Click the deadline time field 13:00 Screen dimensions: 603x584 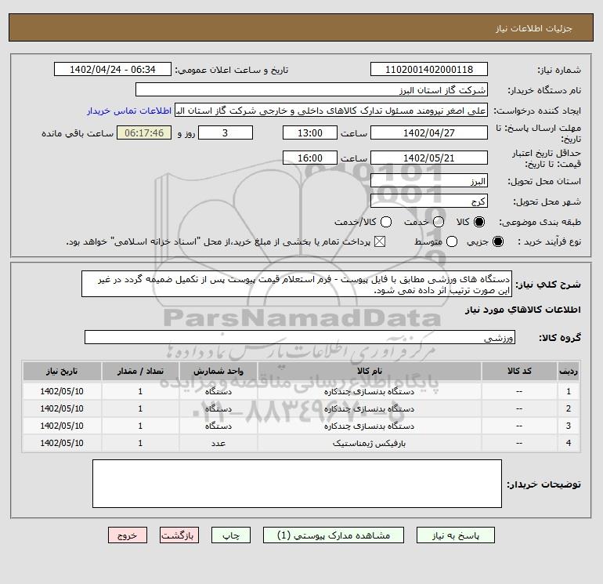coord(310,133)
